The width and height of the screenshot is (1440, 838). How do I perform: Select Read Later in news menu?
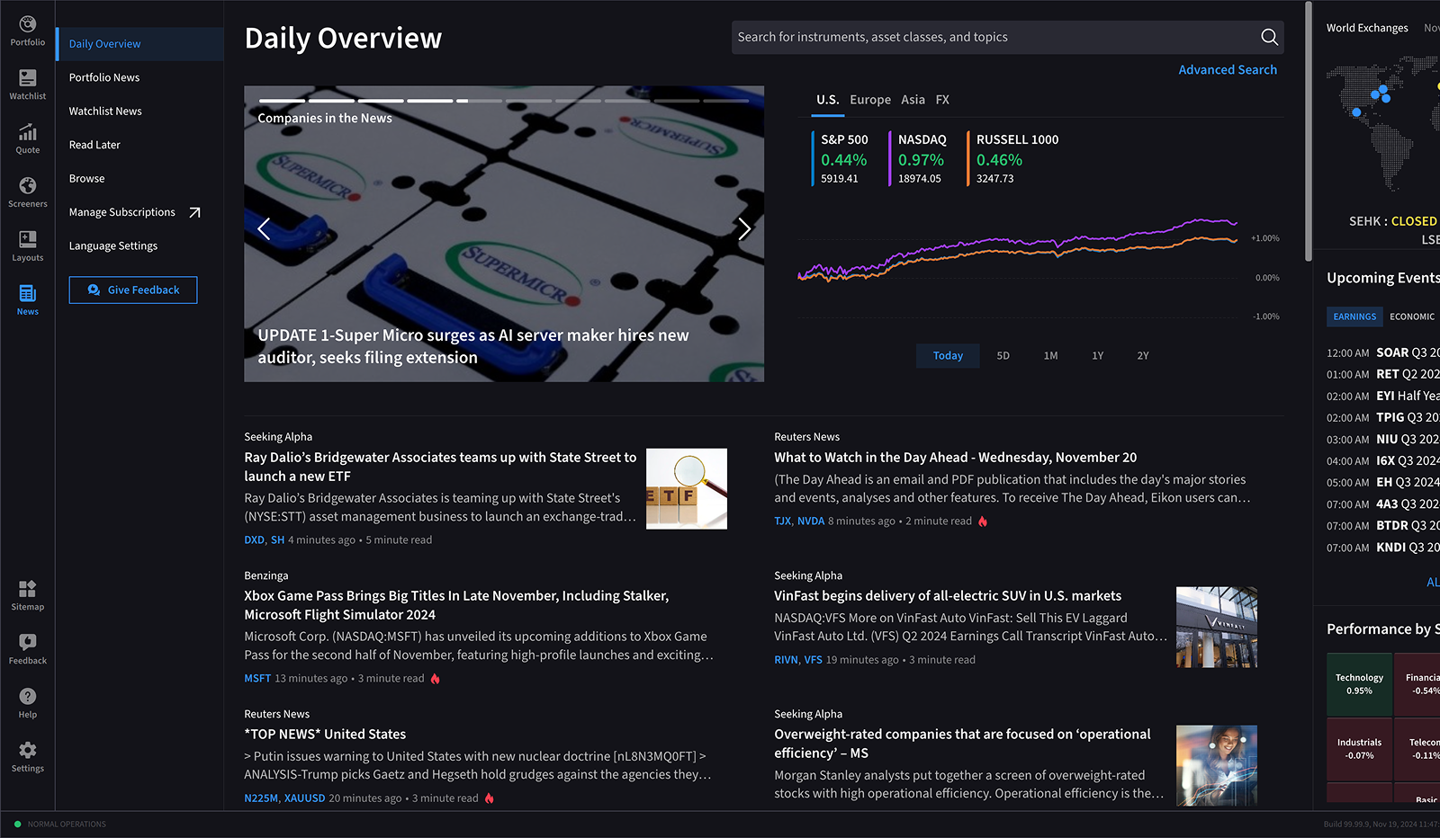(94, 145)
